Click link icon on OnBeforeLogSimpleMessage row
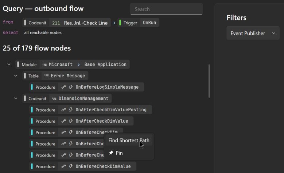Screen dimensions: 284x173 pyautogui.click(x=63, y=87)
